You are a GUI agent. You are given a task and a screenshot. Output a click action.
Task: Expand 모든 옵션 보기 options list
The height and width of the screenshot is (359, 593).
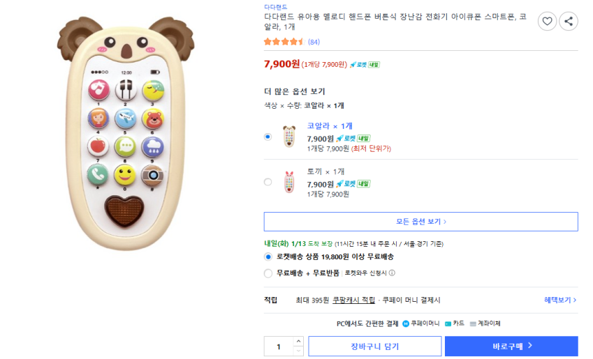(x=420, y=222)
